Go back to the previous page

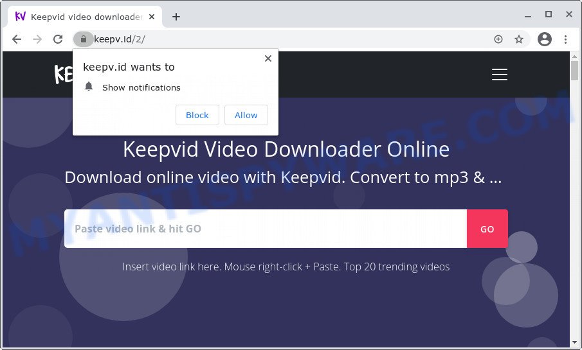pyautogui.click(x=17, y=39)
